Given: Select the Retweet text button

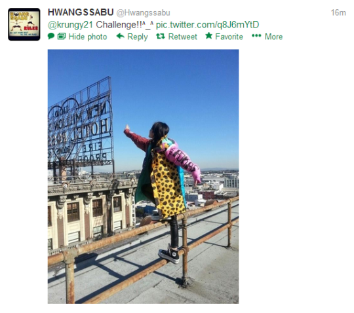Looking at the screenshot, I should pos(183,37).
